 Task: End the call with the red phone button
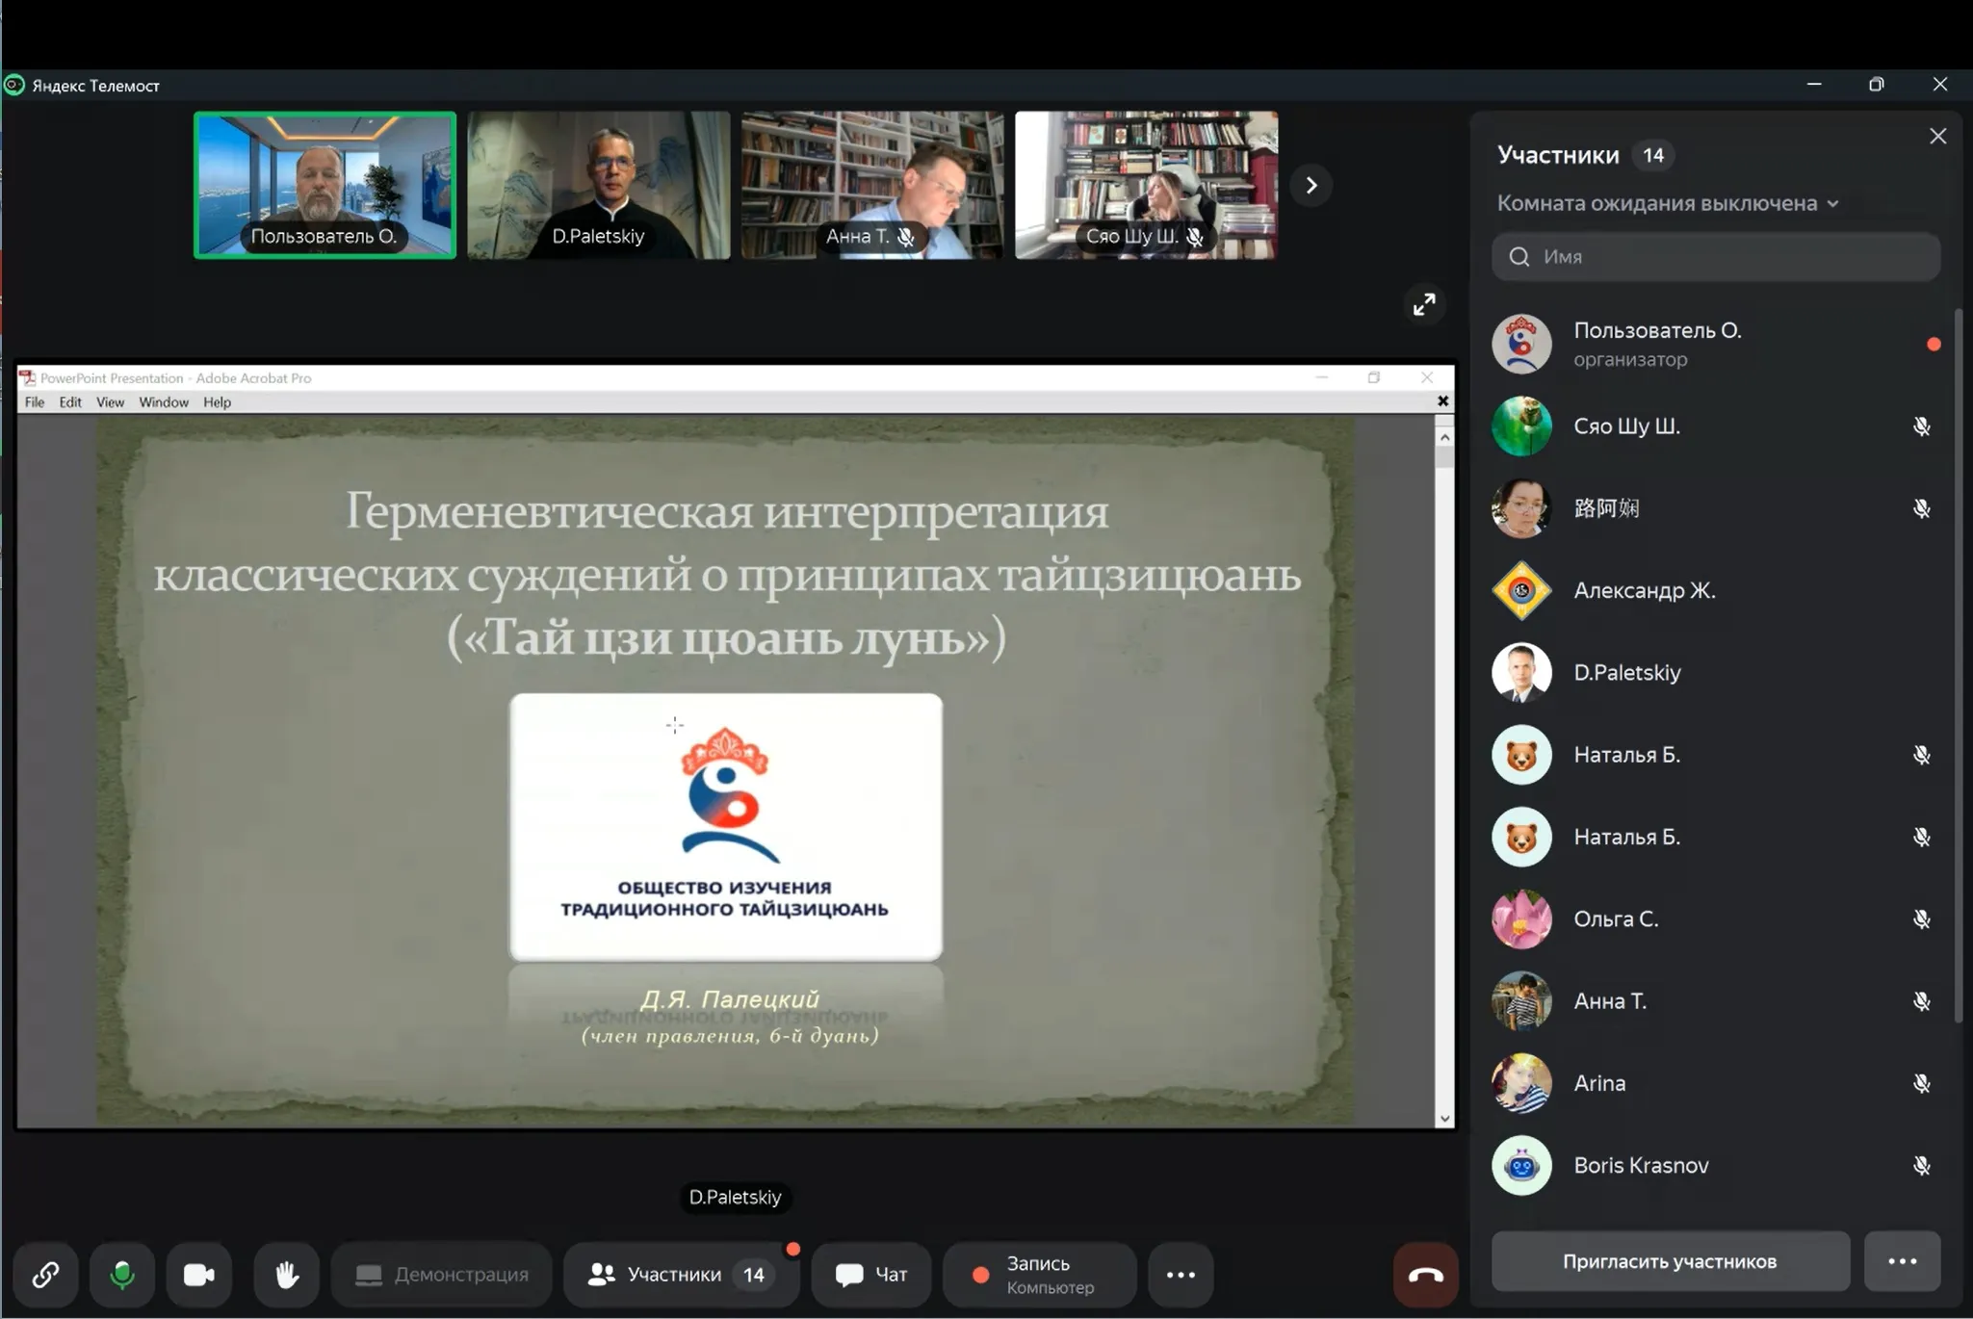tap(1425, 1275)
